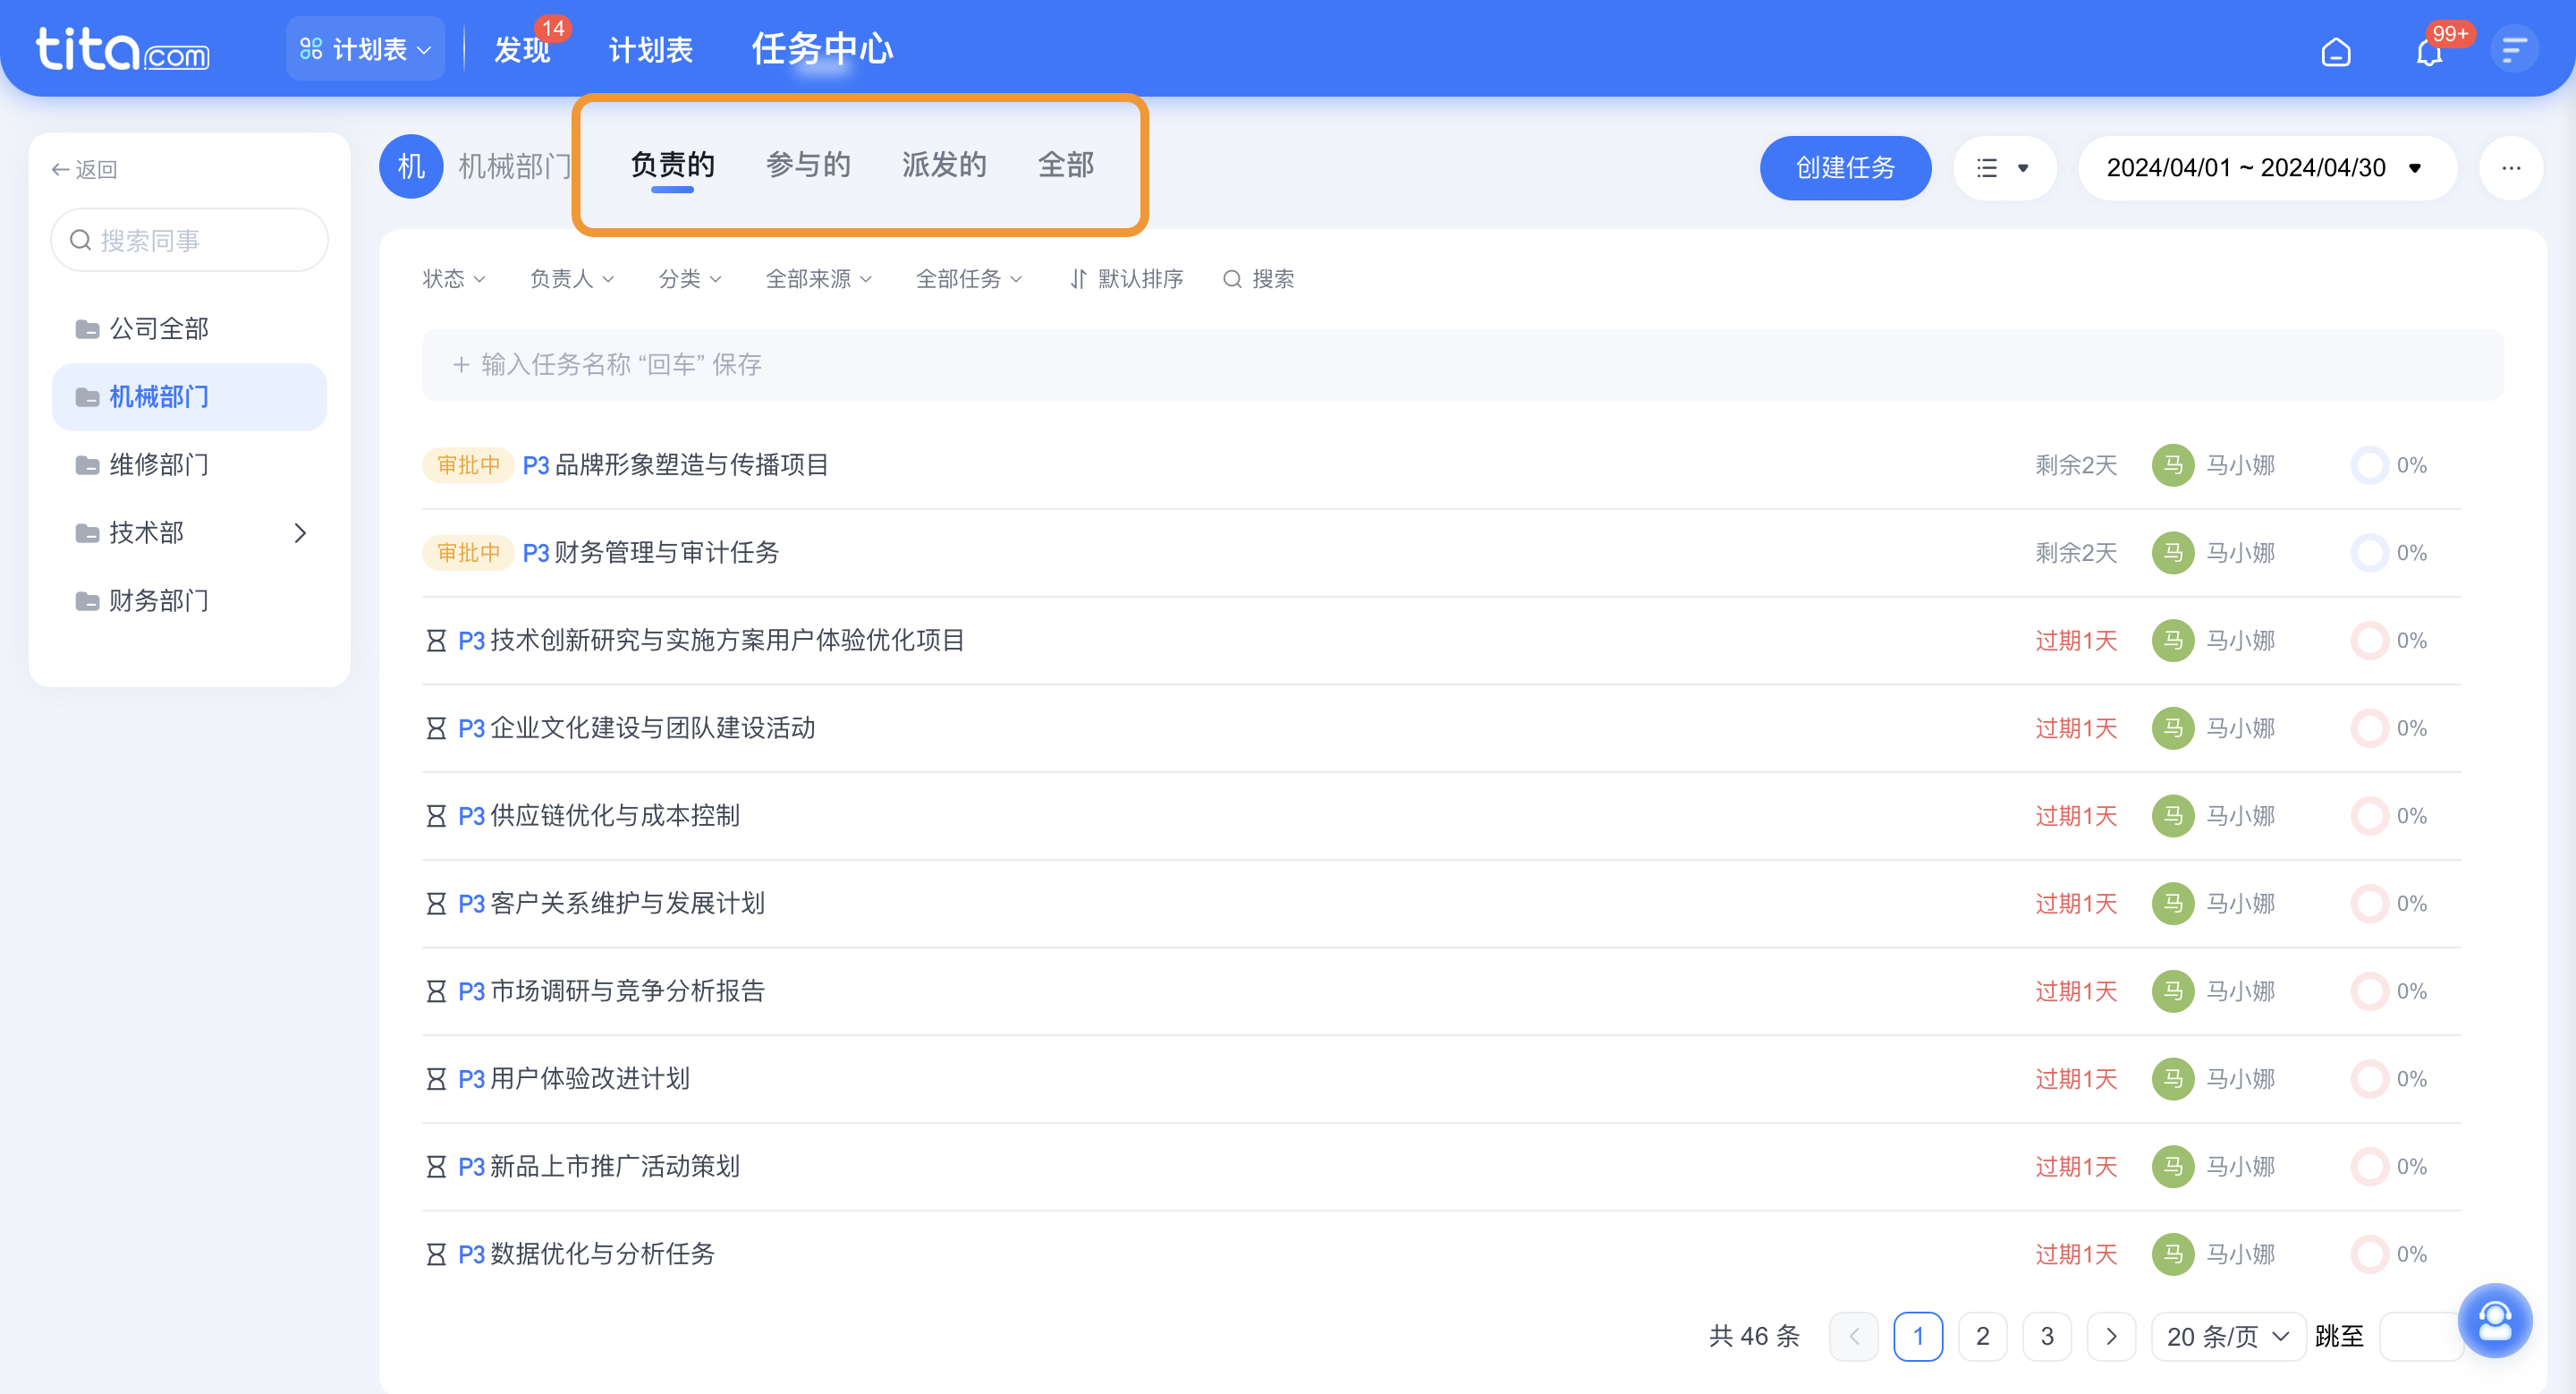The height and width of the screenshot is (1394, 2576).
Task: Switch to the 全部 tab
Action: tap(1066, 165)
